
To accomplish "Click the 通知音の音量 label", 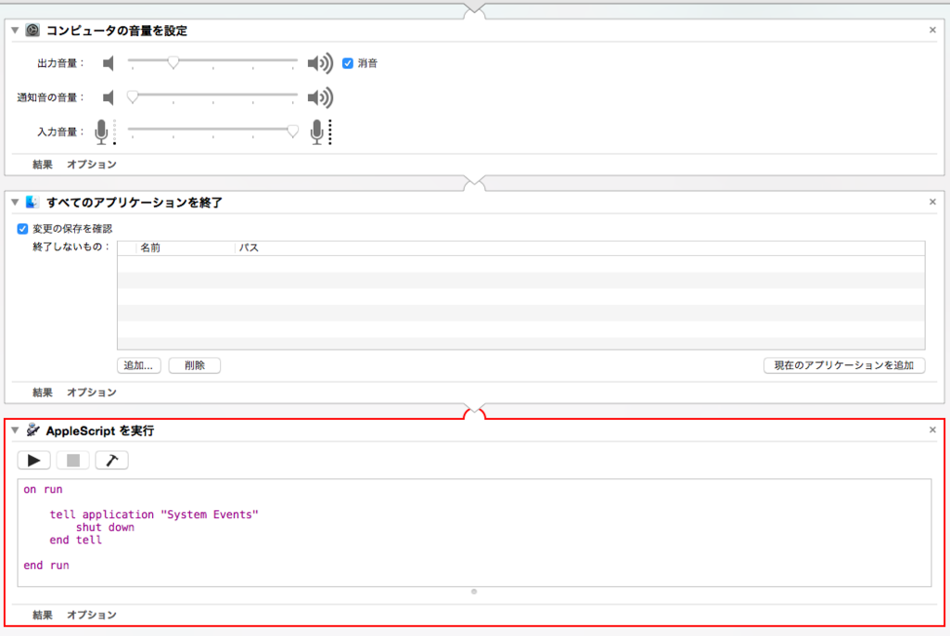I will [x=51, y=97].
